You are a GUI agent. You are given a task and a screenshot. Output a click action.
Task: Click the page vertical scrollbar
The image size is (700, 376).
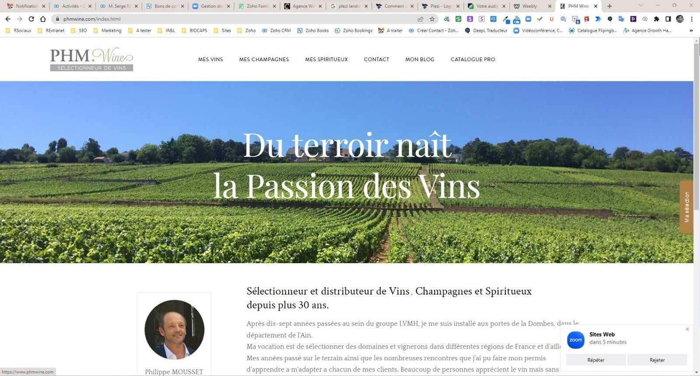pos(696,175)
